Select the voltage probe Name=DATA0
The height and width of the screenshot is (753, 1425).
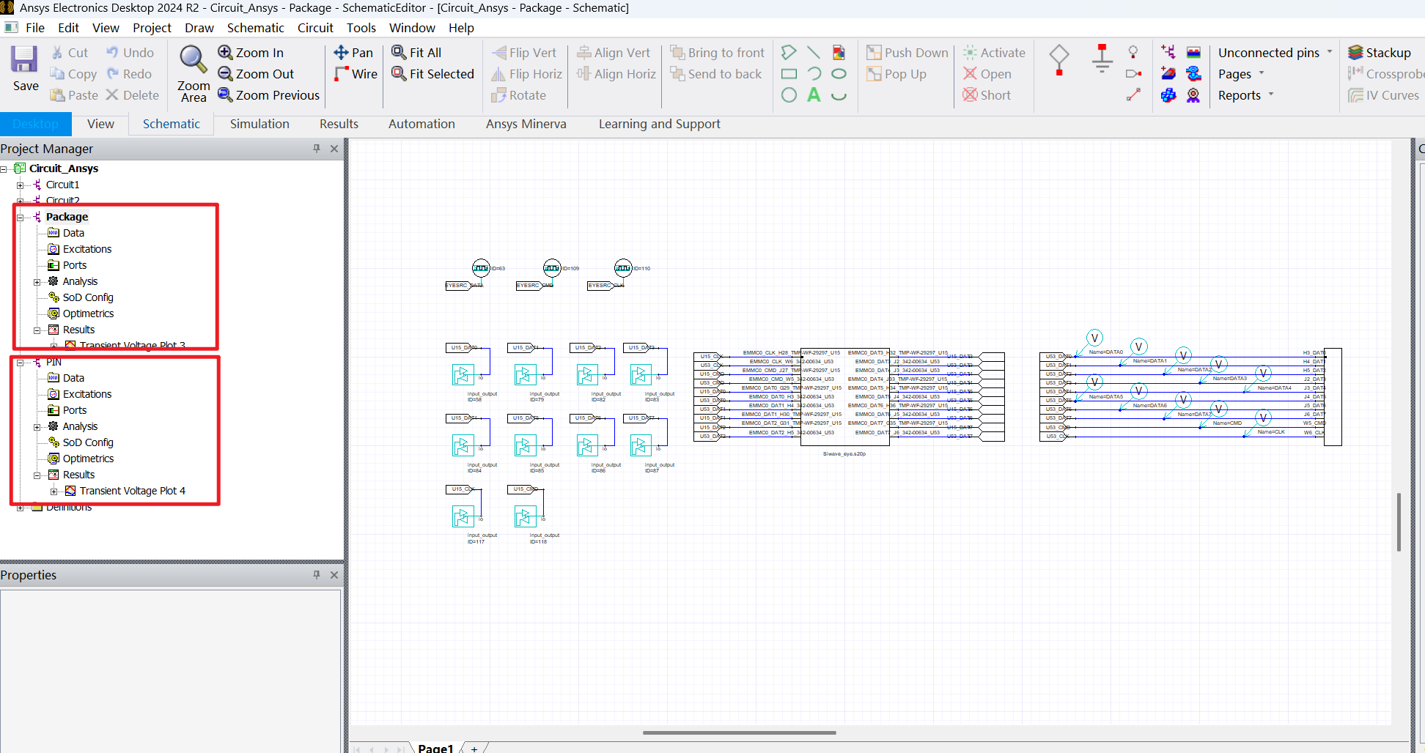(1094, 338)
